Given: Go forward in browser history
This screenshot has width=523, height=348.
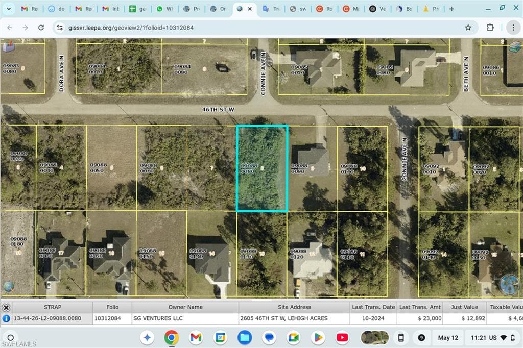Looking at the screenshot, I should tap(26, 28).
